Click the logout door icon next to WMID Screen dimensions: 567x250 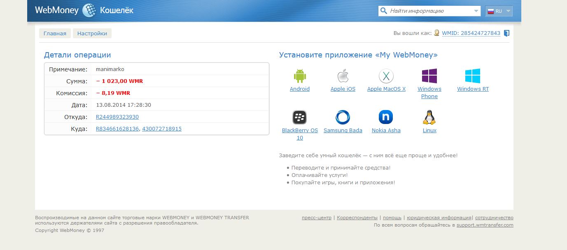click(x=507, y=33)
